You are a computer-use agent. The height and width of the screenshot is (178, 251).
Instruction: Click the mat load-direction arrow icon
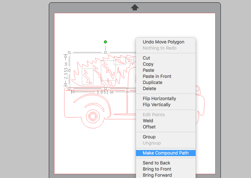pos(135,7)
